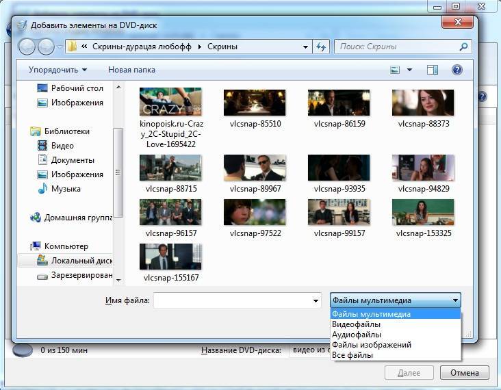Click the navigation pane scrollbar thumb
This screenshot has height=390, width=501.
pyautogui.click(x=118, y=172)
